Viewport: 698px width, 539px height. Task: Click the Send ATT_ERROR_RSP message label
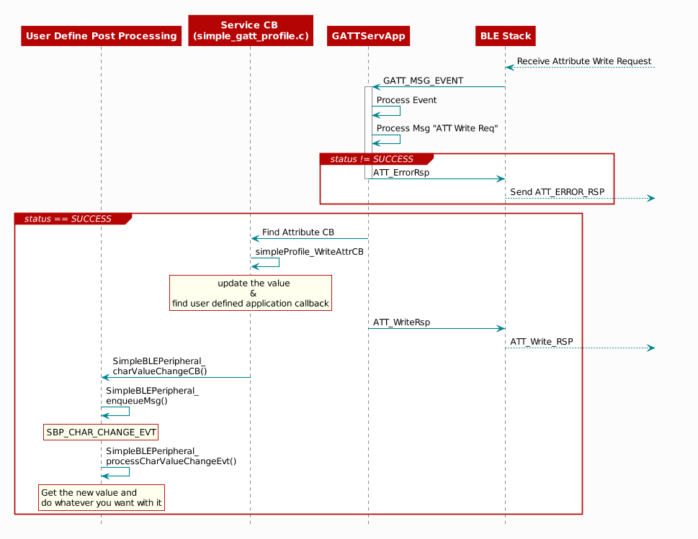pos(557,192)
